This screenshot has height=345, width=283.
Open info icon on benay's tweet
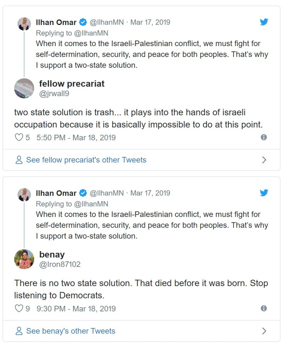[x=264, y=308]
